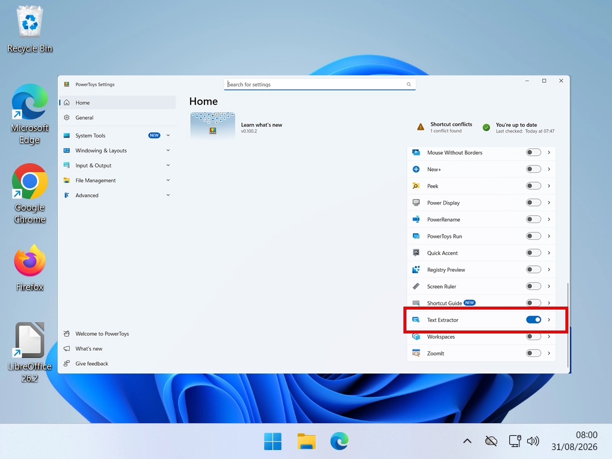Expand the Input & Output chevron
This screenshot has height=459, width=612.
[168, 165]
